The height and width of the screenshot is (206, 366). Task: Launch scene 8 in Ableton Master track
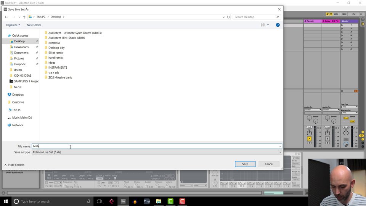click(x=342, y=49)
